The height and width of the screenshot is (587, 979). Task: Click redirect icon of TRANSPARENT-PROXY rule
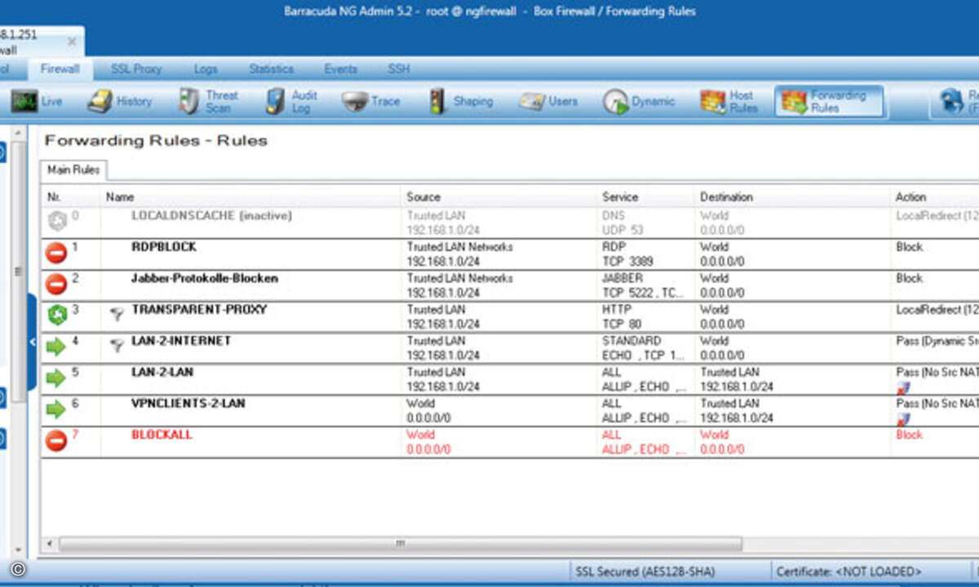pyautogui.click(x=55, y=316)
